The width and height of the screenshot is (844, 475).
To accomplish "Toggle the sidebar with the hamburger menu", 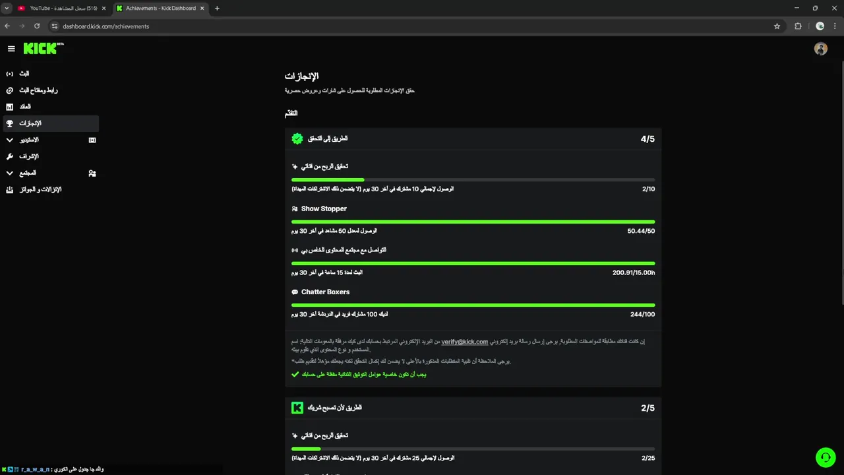I will click(11, 49).
